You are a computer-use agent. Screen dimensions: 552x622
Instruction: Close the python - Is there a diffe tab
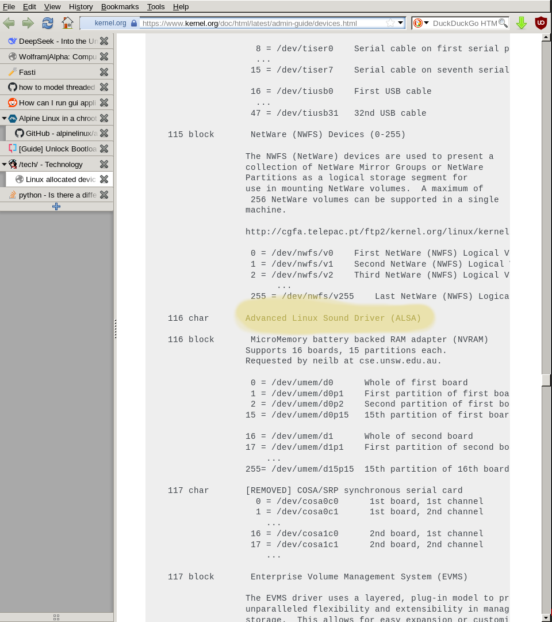104,195
